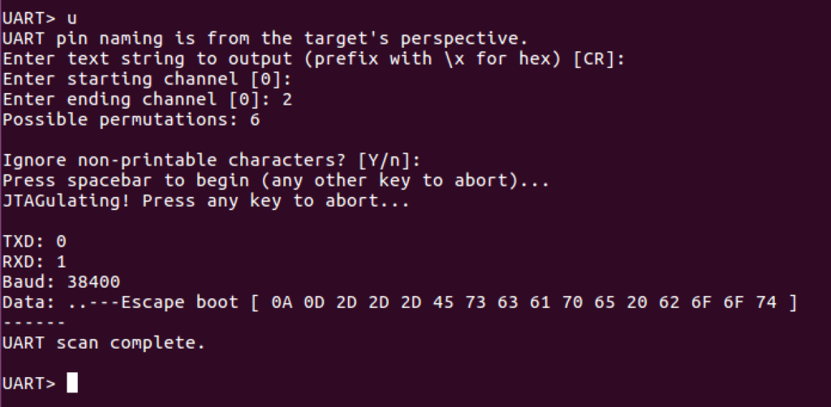
Task: Click the ending channel value 2
Action: [286, 99]
